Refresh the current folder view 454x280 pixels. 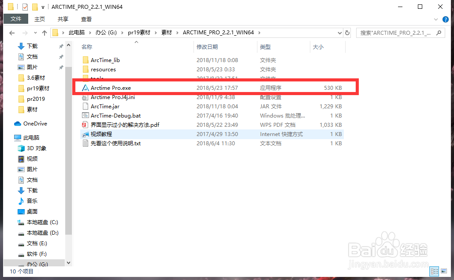point(347,33)
